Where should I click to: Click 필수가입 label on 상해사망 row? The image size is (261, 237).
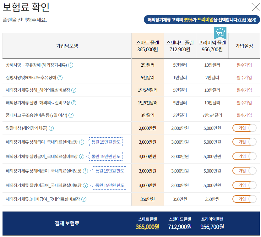244,65
